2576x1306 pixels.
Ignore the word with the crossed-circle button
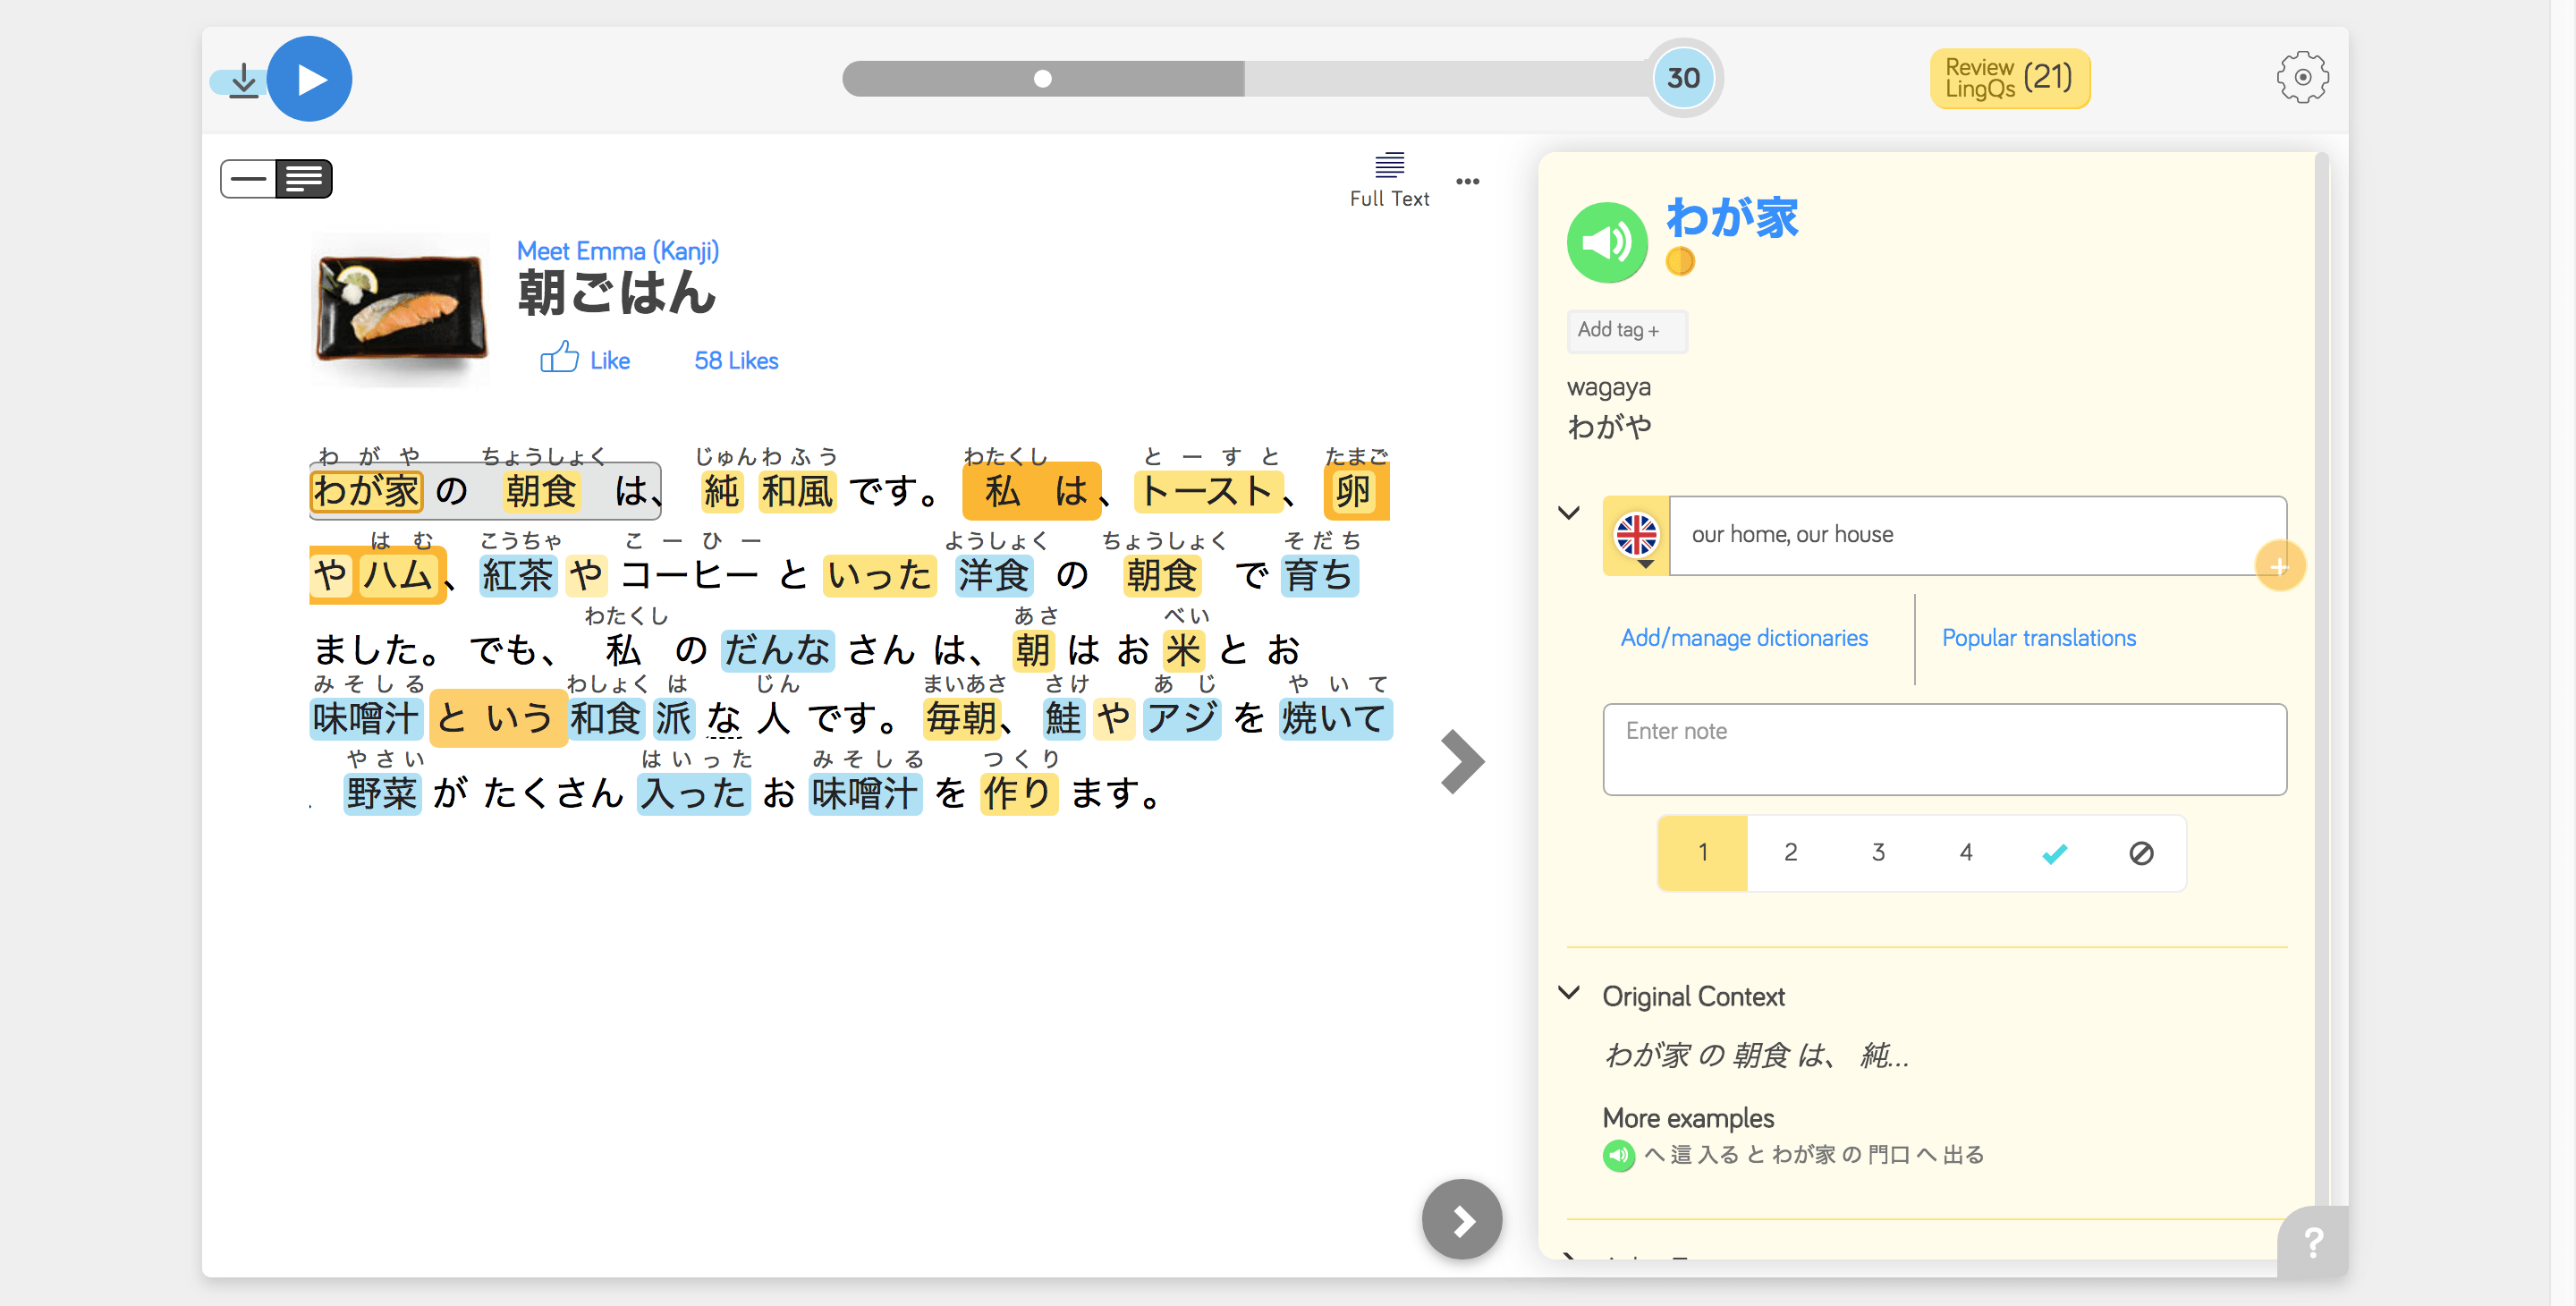pyautogui.click(x=2140, y=853)
